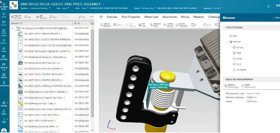Select the Edge pick filter option

click(x=237, y=53)
